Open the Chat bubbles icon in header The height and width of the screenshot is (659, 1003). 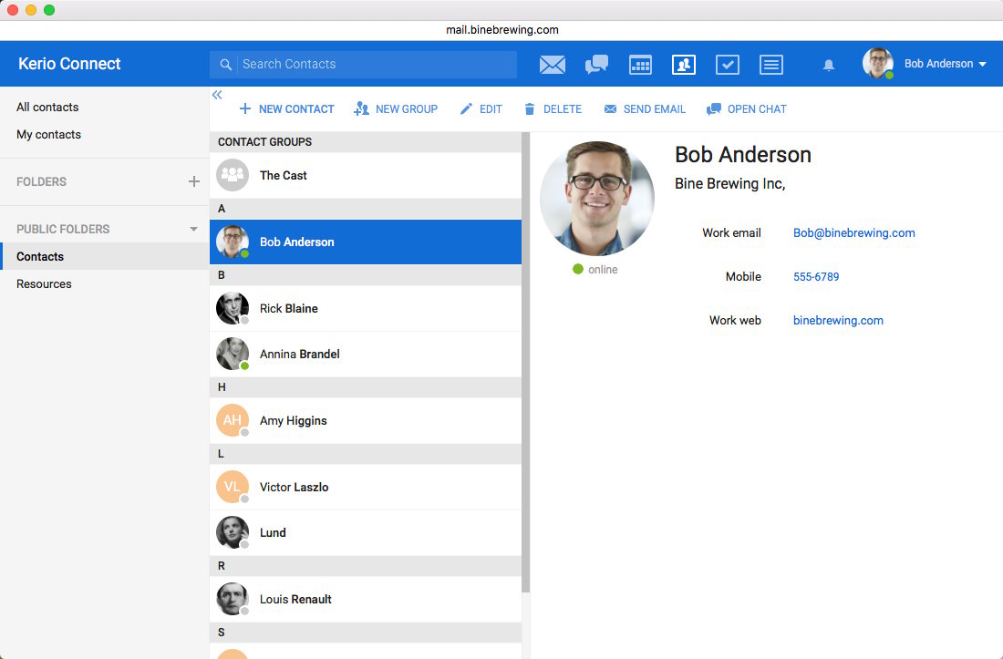point(596,65)
